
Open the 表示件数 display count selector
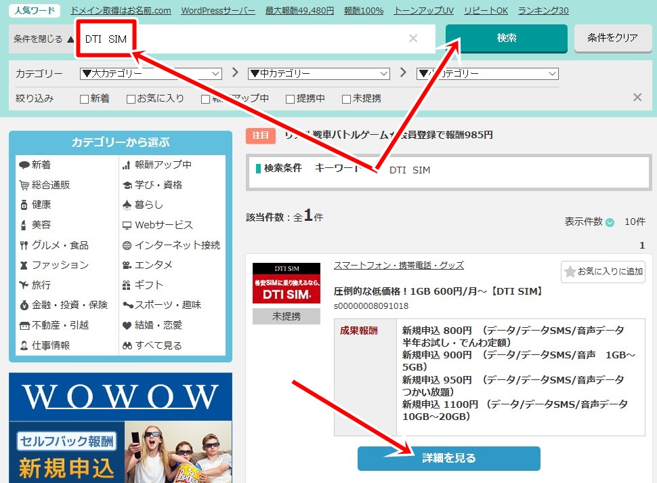610,222
